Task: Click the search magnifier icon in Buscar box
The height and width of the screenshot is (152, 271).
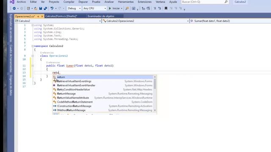Action: pyautogui.click(x=226, y=2)
